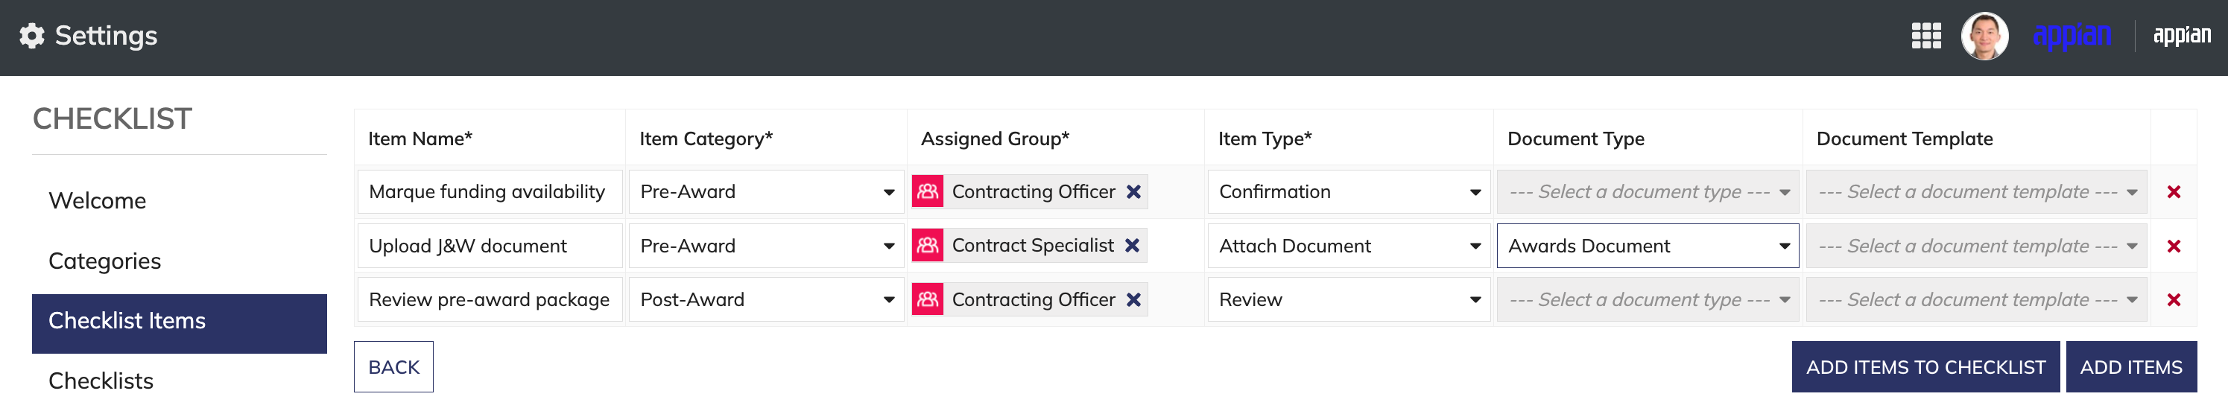Image resolution: width=2228 pixels, height=417 pixels.
Task: Open the apps grid launcher icon
Action: tap(1925, 36)
